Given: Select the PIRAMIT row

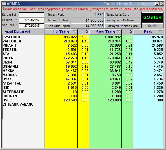Looking at the screenshot, I should click(x=83, y=46).
